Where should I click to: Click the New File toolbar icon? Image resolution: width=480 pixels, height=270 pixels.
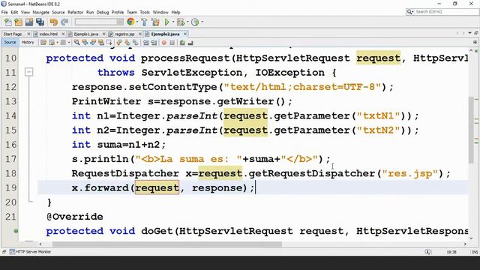[8, 22]
